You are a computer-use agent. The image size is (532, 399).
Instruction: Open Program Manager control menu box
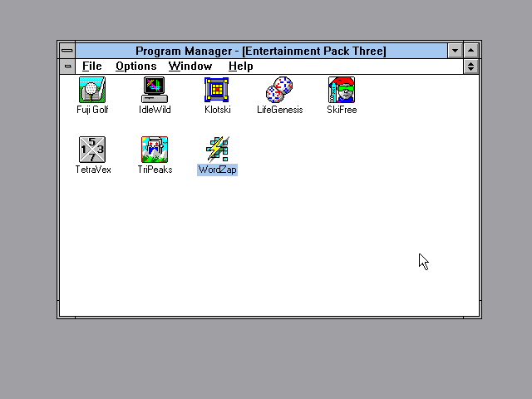tap(67, 51)
